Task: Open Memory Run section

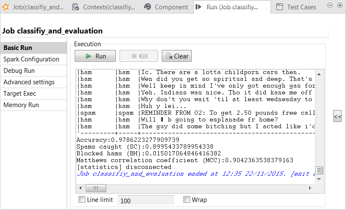Action: point(33,105)
